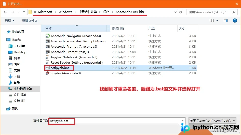Close the 打开方式 dialog
Image resolution: width=241 pixels, height=135 pixels.
237,4
